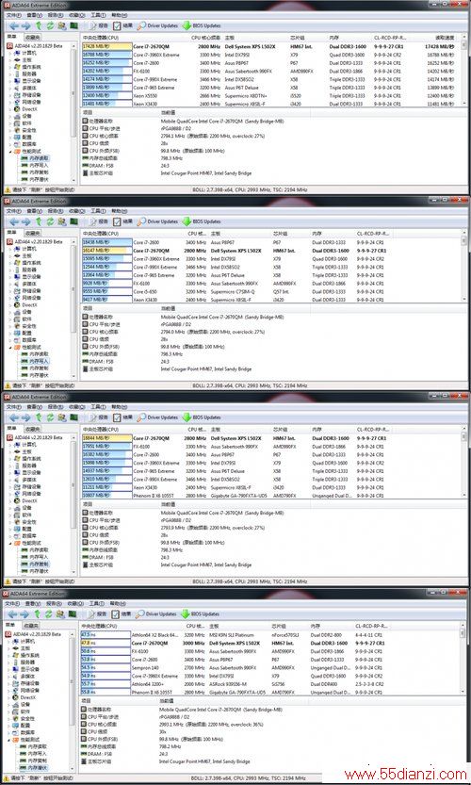Select the 47.5 ns Athlon64 X2 row

270,635
